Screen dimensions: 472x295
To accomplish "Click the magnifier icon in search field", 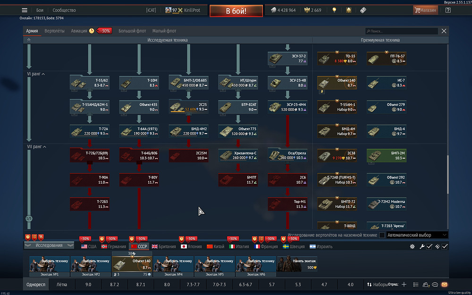I will tap(368, 31).
